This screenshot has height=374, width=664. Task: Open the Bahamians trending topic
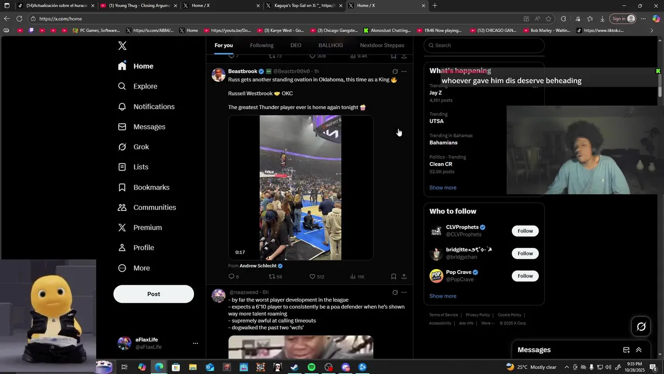(x=444, y=142)
